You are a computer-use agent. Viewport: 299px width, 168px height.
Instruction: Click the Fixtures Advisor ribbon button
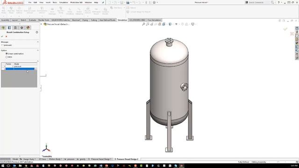(19, 11)
